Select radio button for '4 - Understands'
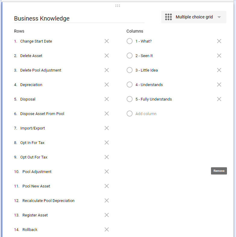 pos(130,85)
